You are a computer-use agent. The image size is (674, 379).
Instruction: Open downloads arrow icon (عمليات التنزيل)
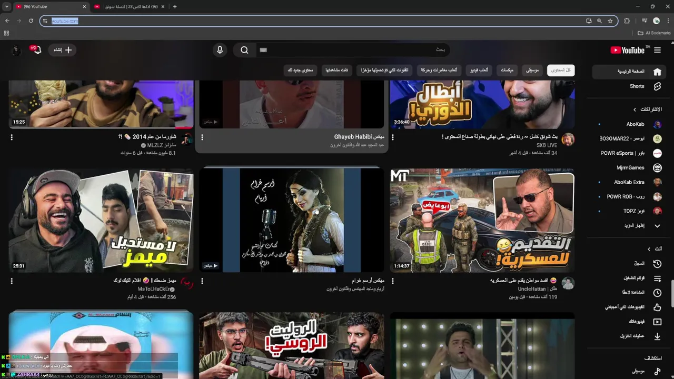(657, 336)
